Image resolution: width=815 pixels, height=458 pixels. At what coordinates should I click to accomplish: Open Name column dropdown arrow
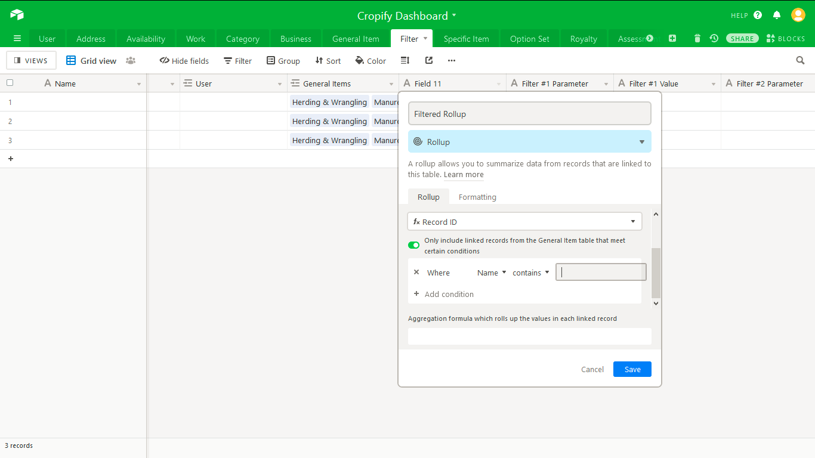139,84
